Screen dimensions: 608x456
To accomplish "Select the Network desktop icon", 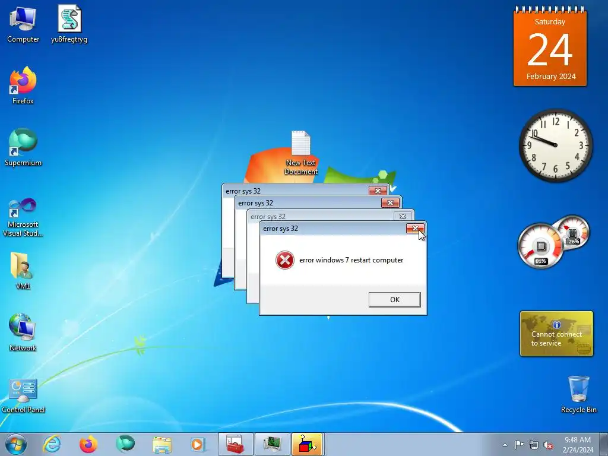I will pos(23,332).
